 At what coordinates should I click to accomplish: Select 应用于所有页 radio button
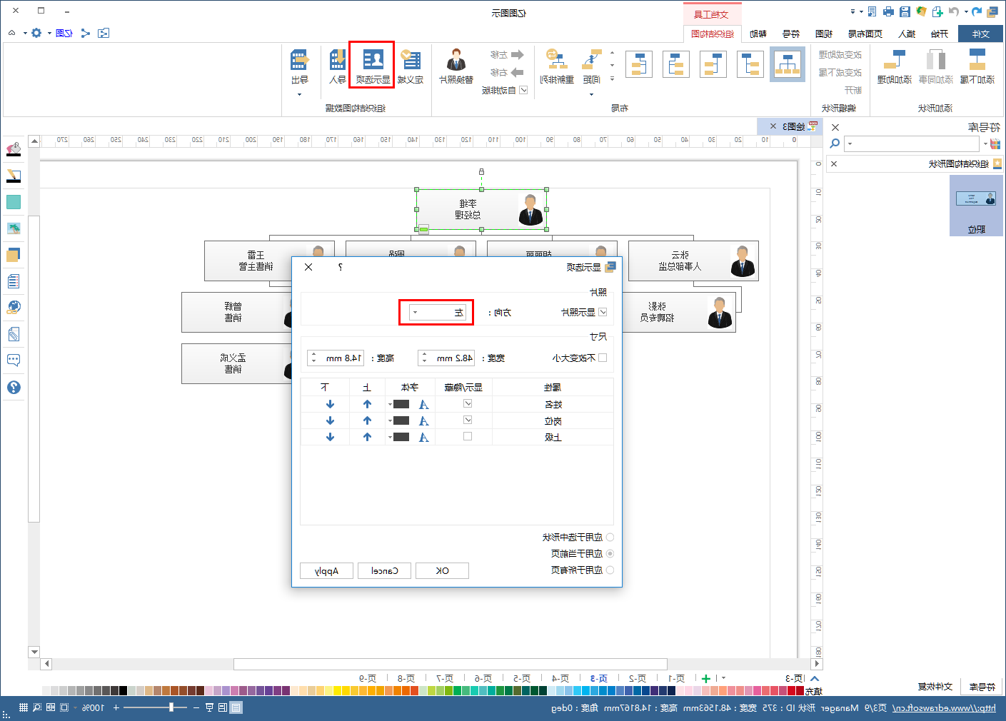[610, 570]
